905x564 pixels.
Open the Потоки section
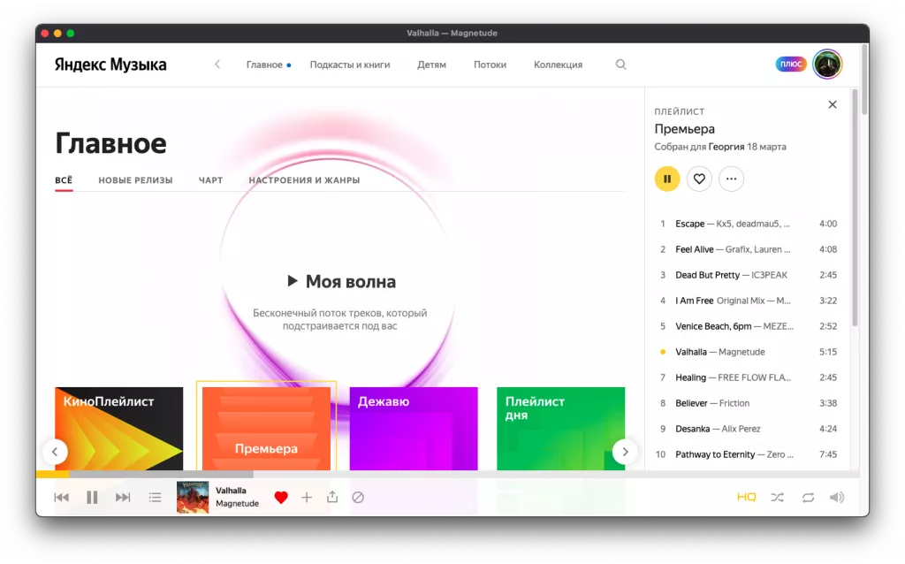point(490,65)
